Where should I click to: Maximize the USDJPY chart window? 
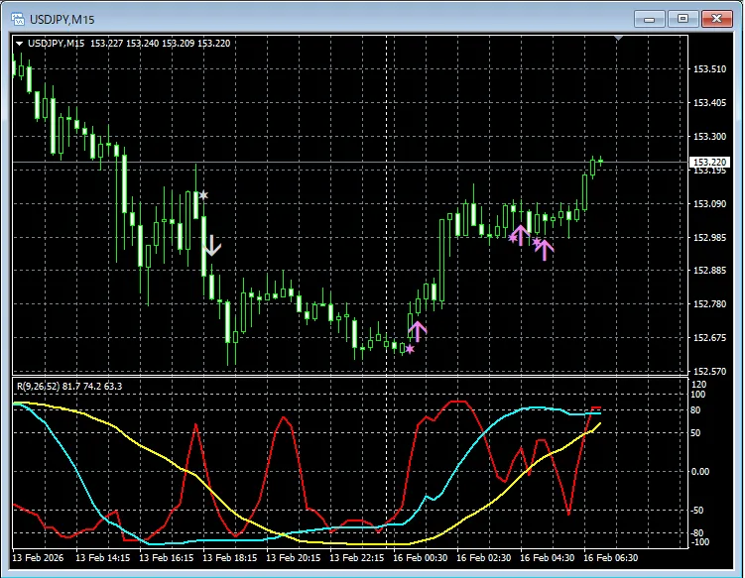click(x=682, y=18)
